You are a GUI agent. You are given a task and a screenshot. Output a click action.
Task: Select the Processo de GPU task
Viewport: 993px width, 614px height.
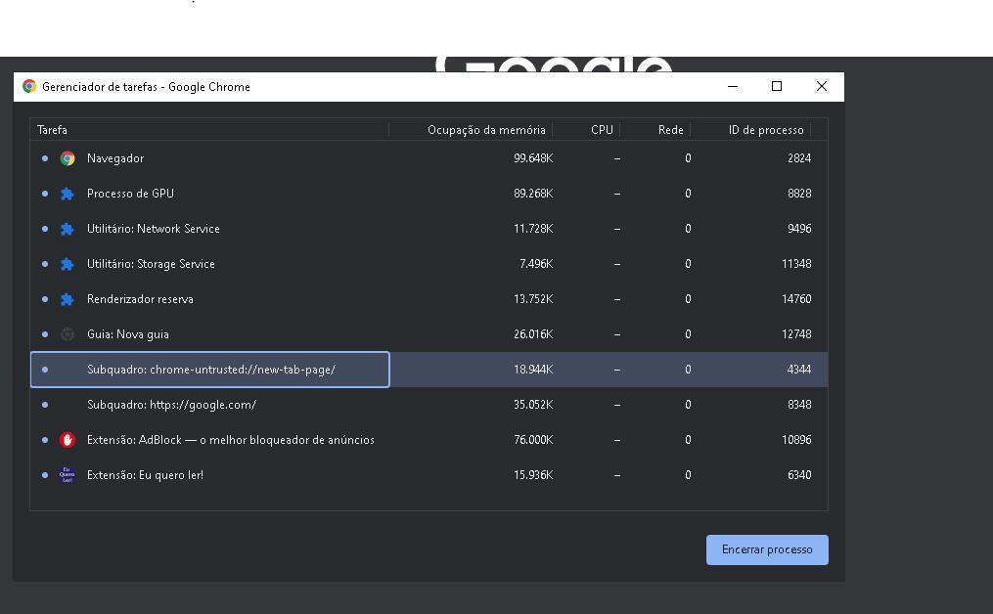pyautogui.click(x=429, y=194)
